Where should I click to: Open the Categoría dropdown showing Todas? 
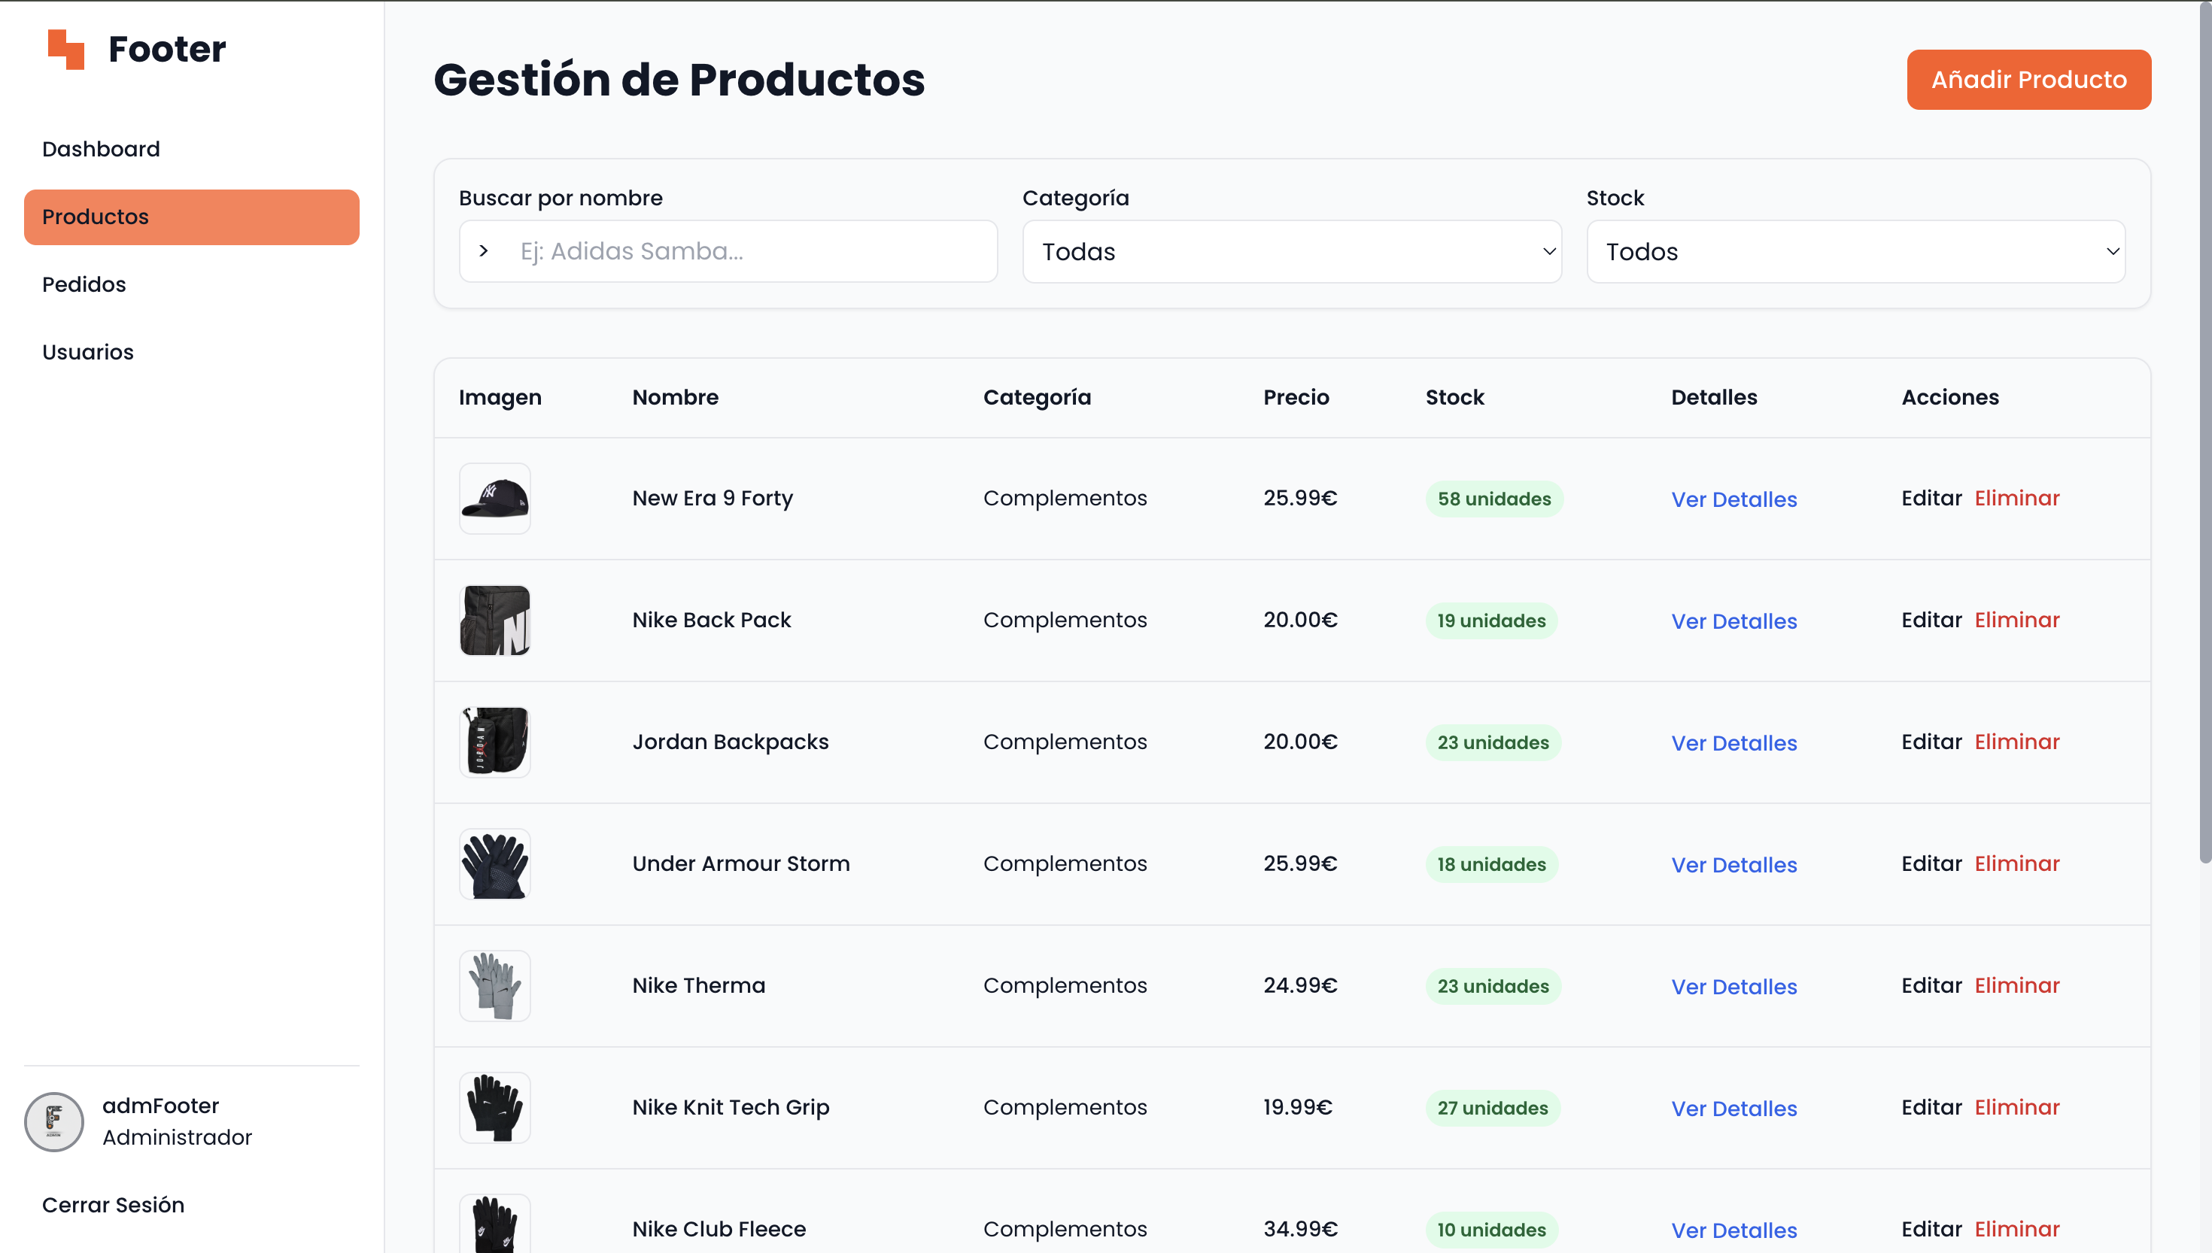click(1291, 251)
